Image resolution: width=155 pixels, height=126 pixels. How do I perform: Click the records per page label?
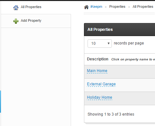129,43
